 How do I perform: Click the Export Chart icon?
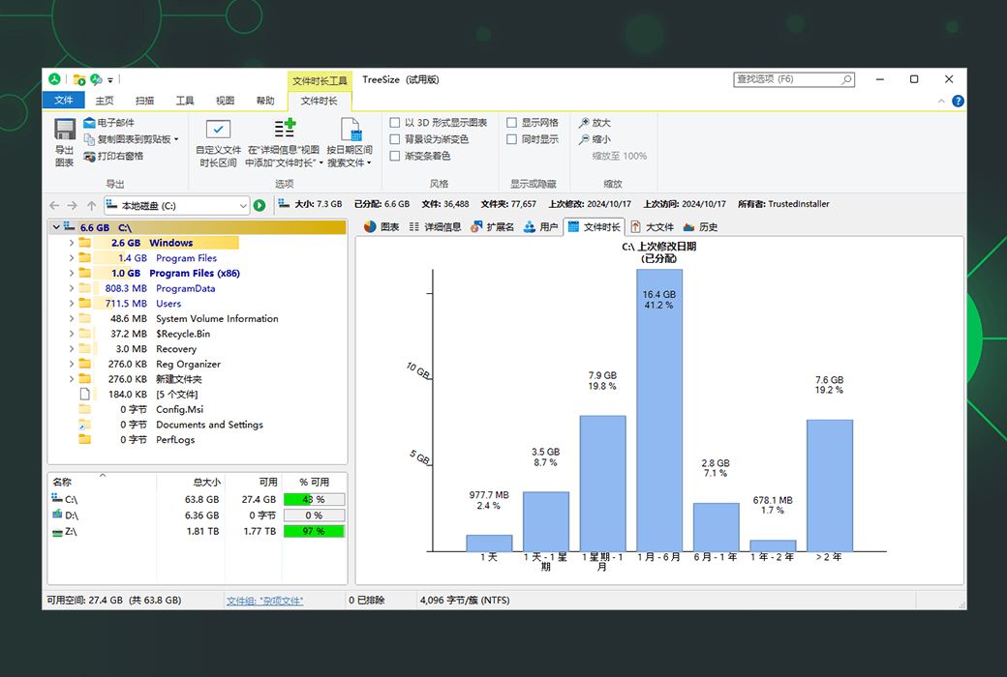(65, 141)
